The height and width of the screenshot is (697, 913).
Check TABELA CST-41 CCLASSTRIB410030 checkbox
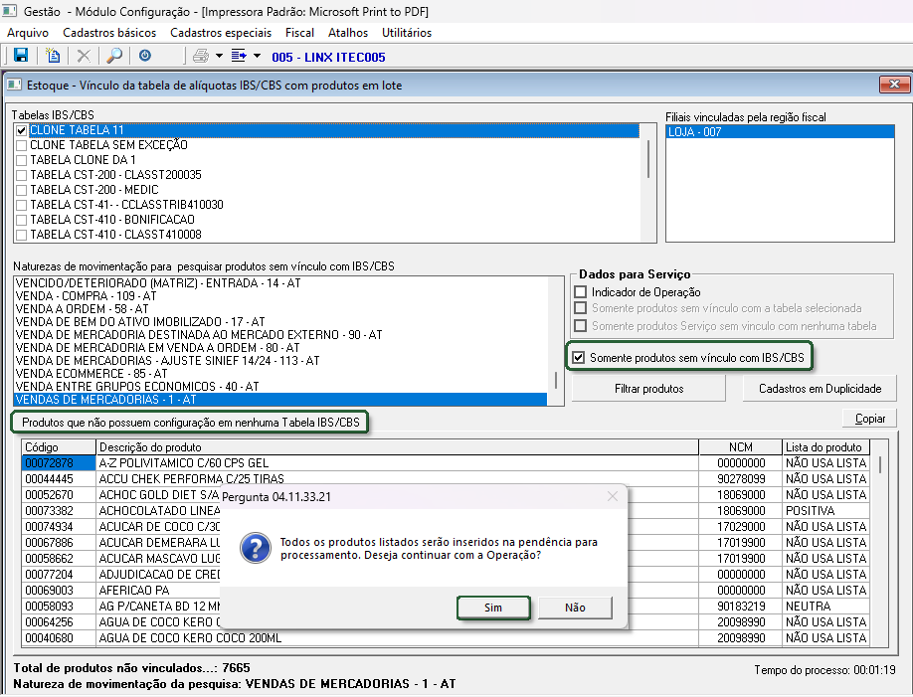(x=22, y=205)
